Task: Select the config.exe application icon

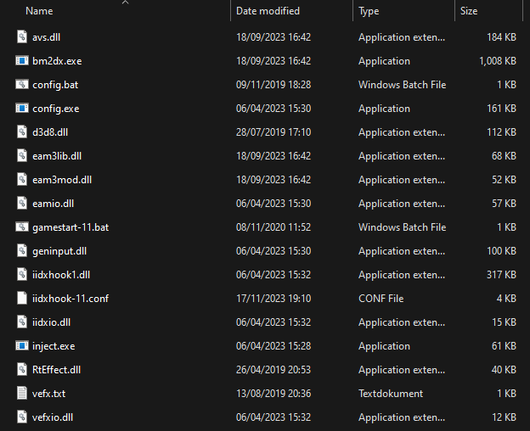Action: [23, 109]
